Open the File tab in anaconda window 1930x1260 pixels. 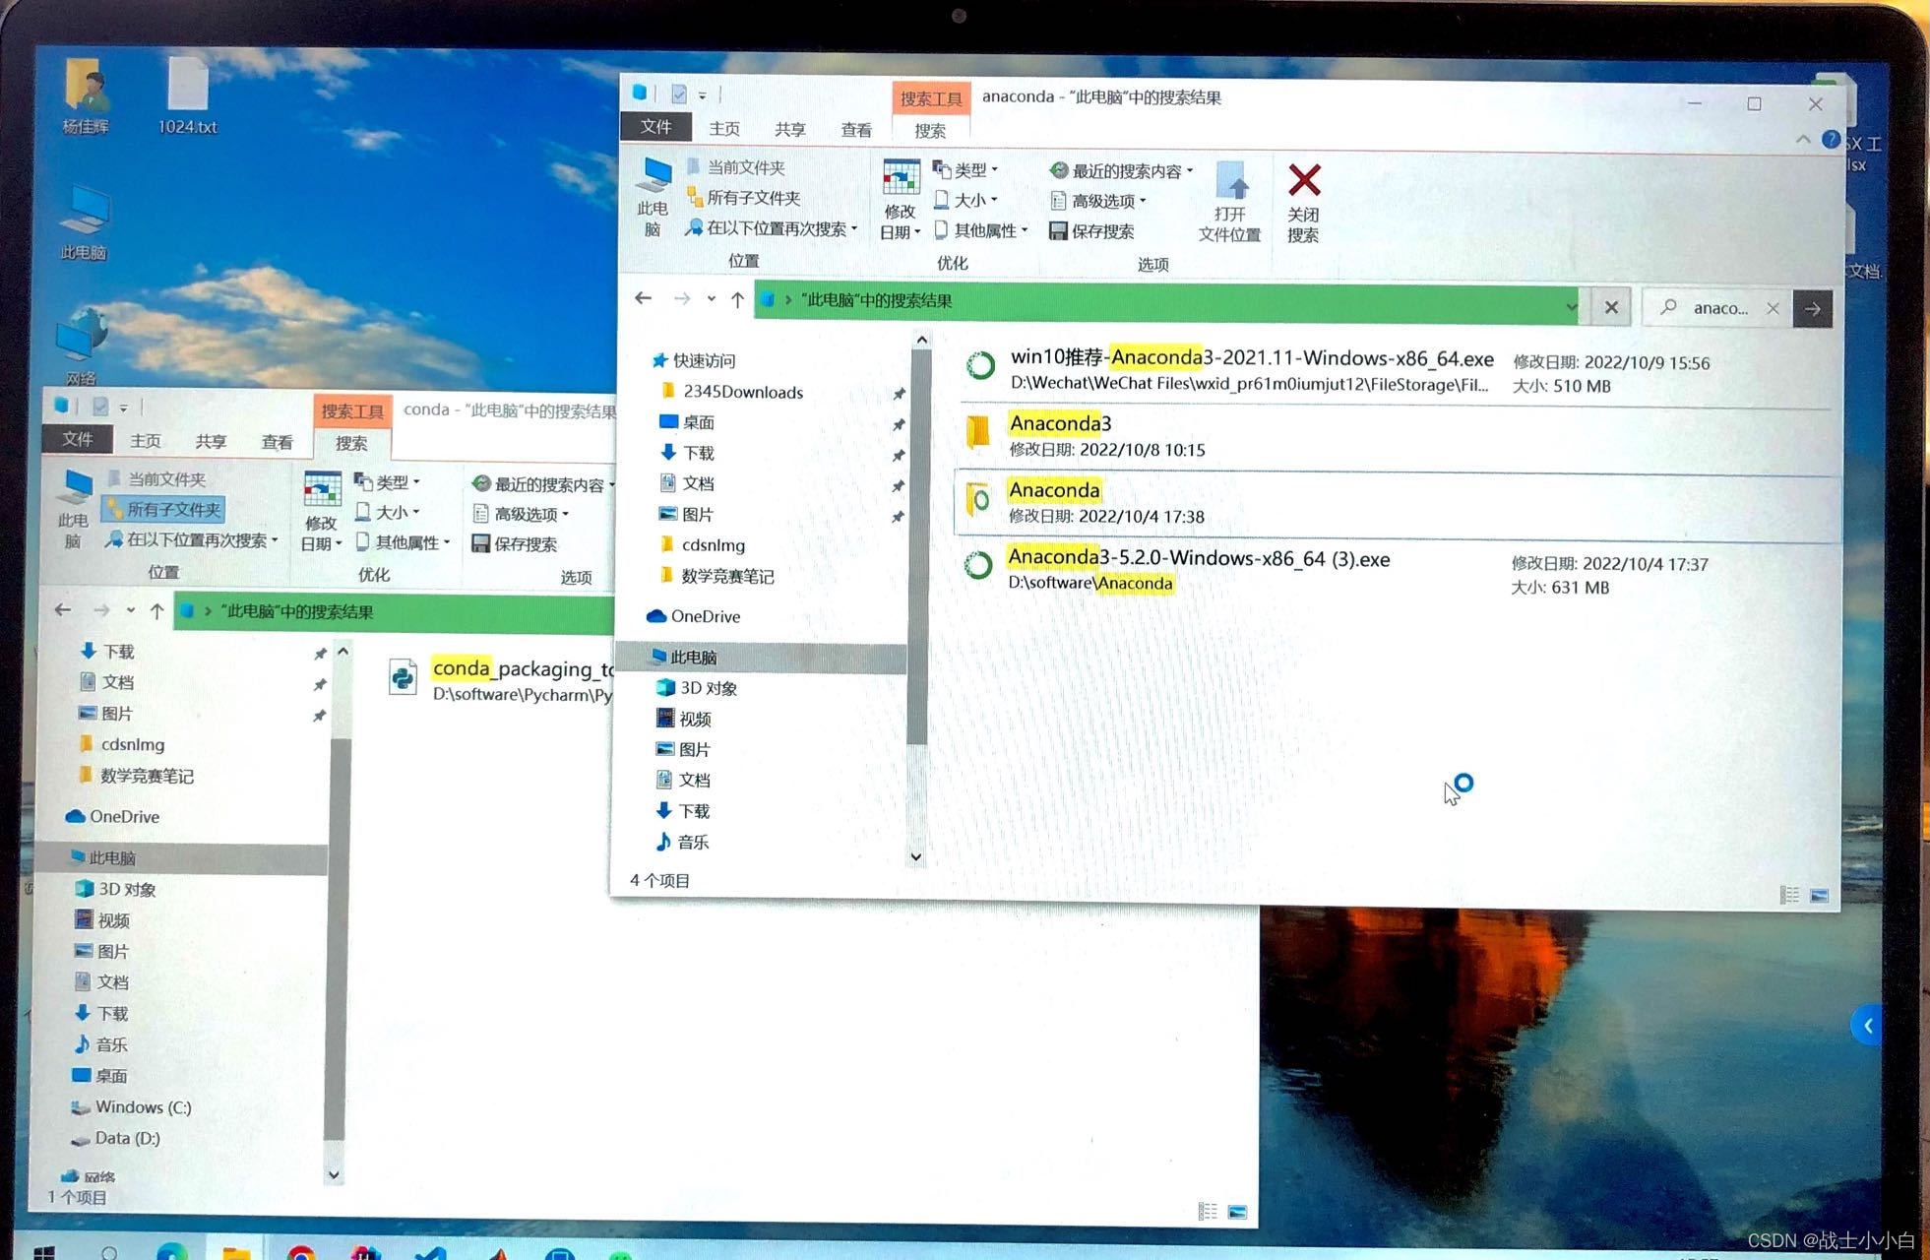coord(655,127)
